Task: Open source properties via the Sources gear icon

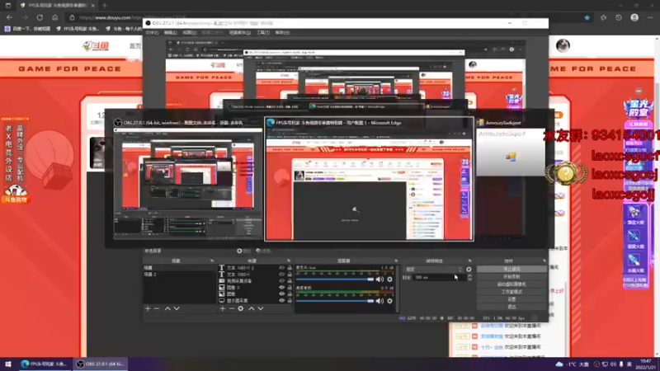Action: coord(241,308)
